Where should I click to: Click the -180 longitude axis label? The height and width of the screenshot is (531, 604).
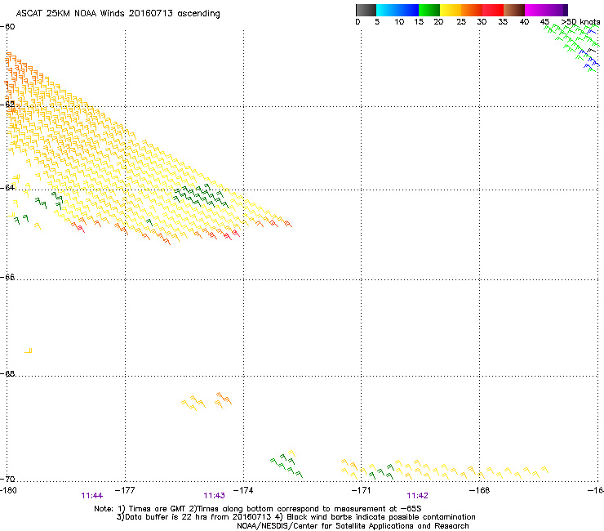pyautogui.click(x=8, y=490)
